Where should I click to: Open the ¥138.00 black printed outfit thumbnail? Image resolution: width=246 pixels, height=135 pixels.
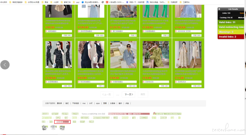tap(59, 54)
